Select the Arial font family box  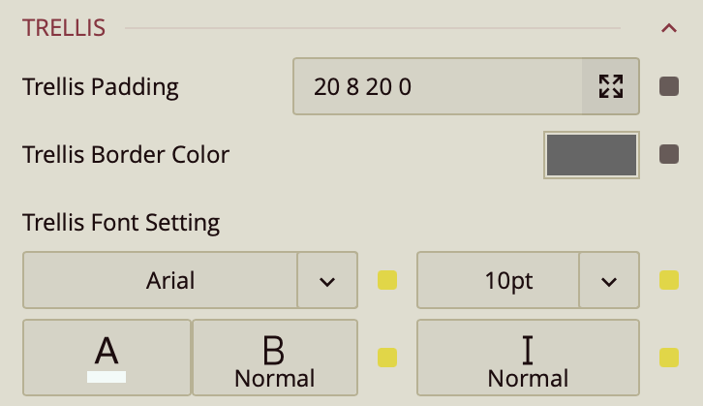click(x=160, y=281)
